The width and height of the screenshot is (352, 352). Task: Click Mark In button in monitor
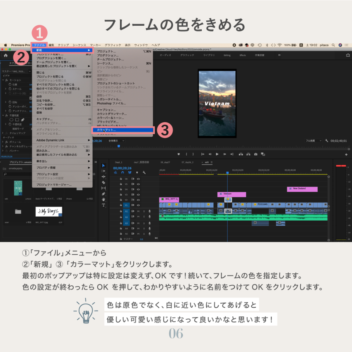pos(186,154)
